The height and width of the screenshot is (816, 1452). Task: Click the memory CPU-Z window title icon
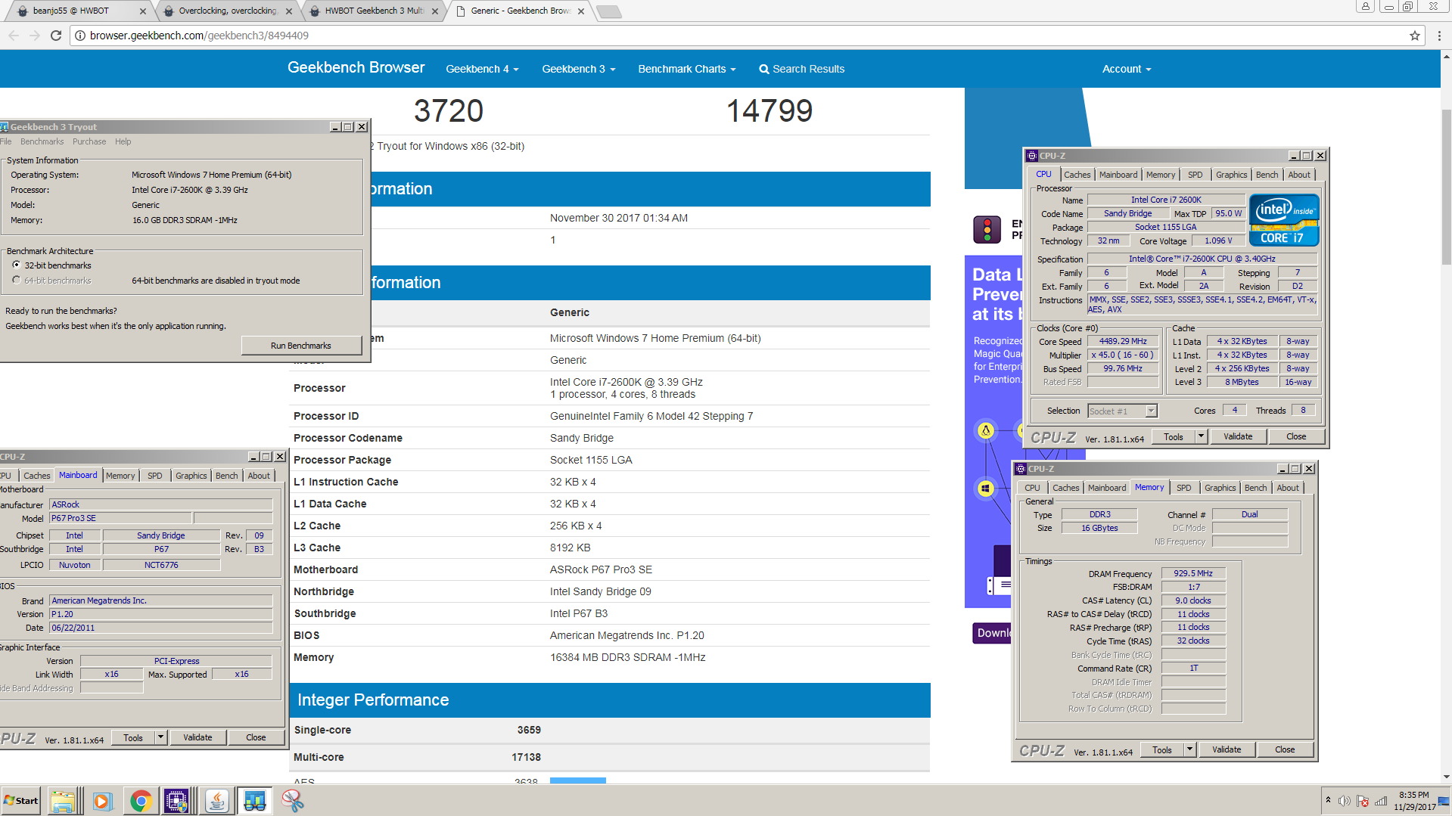(x=1020, y=469)
